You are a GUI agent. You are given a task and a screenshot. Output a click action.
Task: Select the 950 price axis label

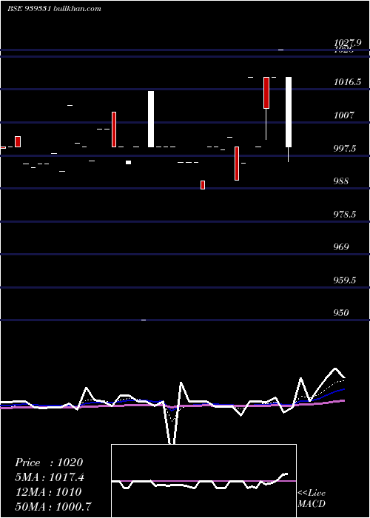point(340,312)
